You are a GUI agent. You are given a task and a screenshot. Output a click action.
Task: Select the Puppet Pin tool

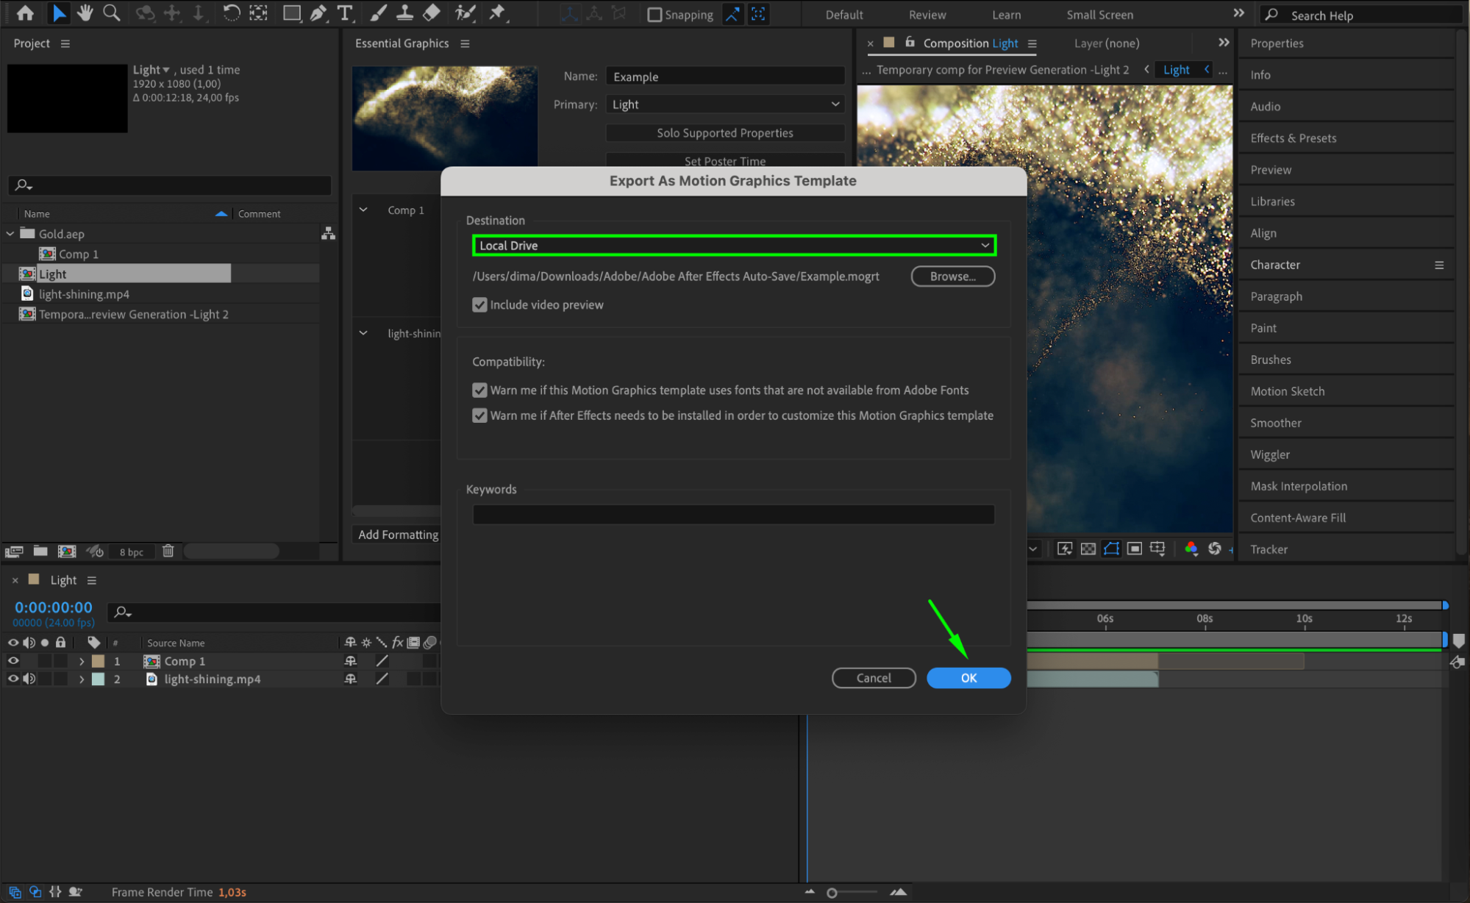[x=498, y=13]
